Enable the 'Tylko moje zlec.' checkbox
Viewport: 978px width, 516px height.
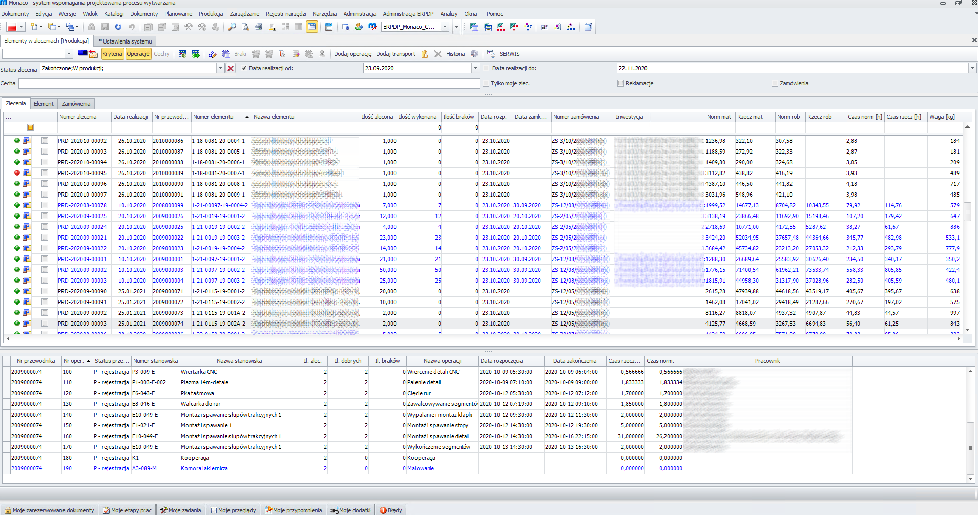point(486,83)
